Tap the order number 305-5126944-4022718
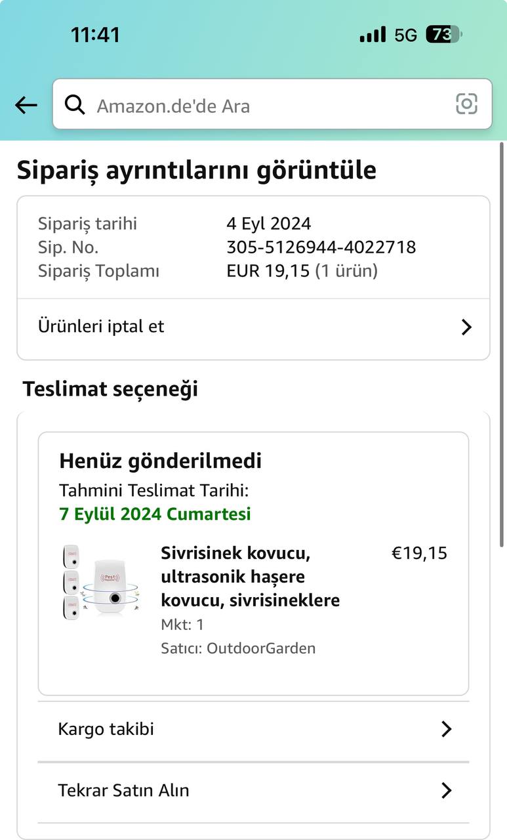507x840 pixels. pos(321,247)
